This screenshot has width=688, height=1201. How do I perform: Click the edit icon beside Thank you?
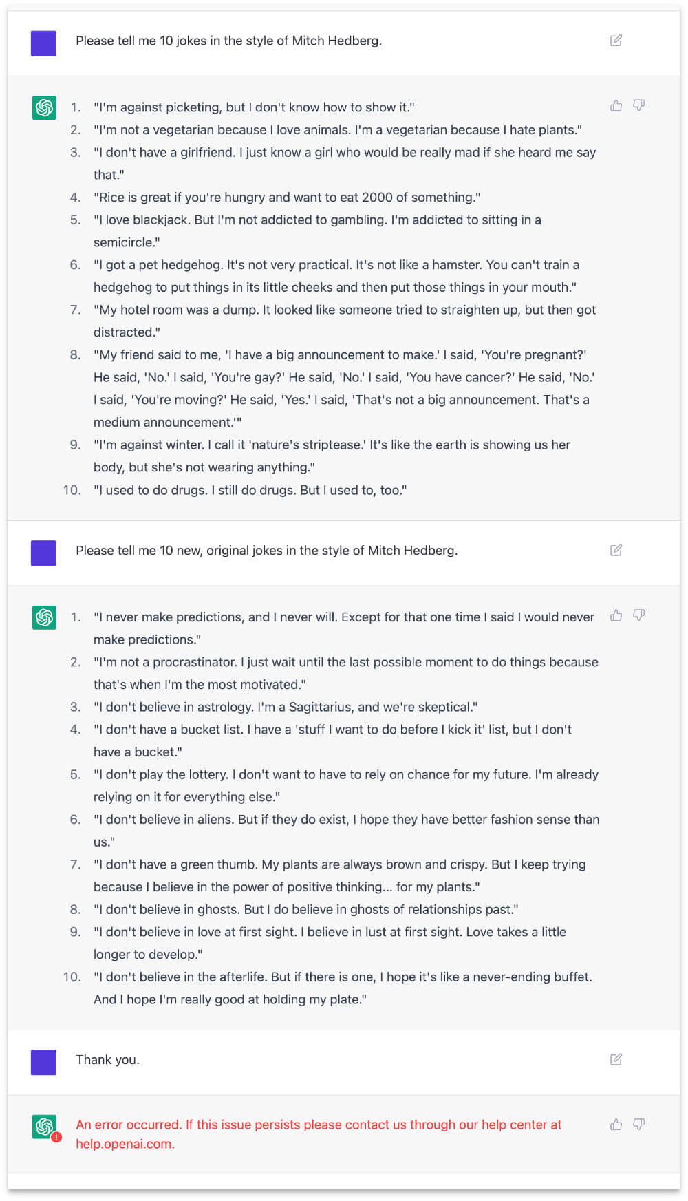click(x=614, y=1059)
